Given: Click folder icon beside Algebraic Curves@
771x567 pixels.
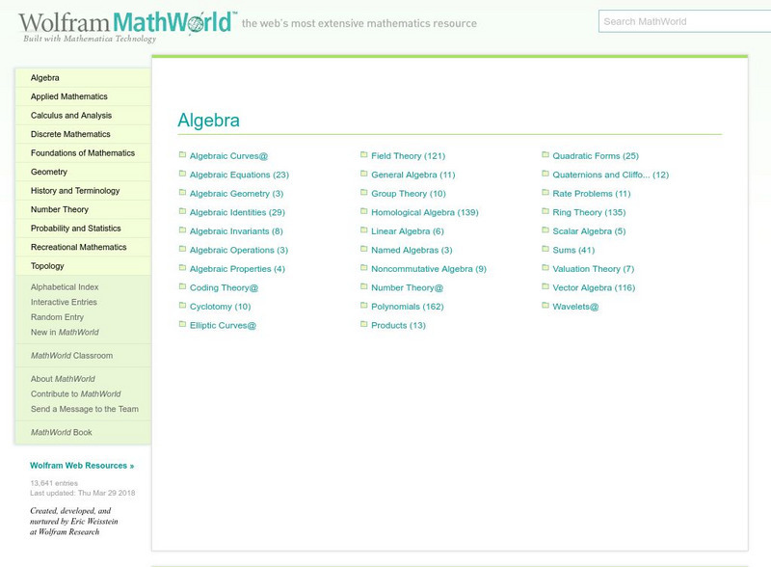Looking at the screenshot, I should 182,154.
